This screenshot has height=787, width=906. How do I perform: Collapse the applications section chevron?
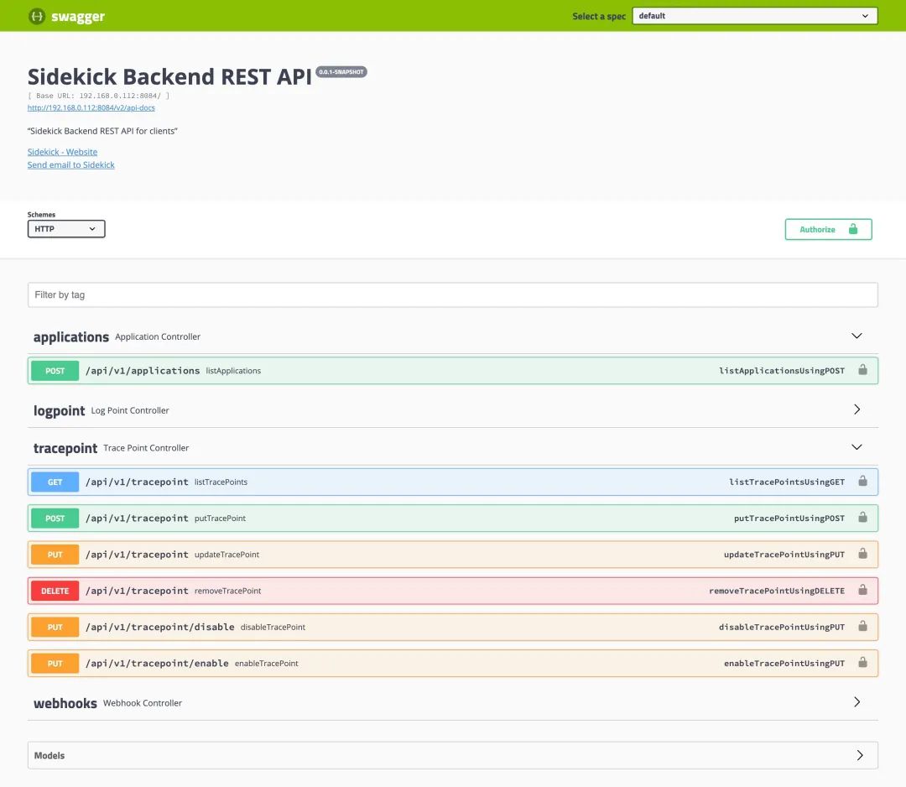click(x=857, y=336)
